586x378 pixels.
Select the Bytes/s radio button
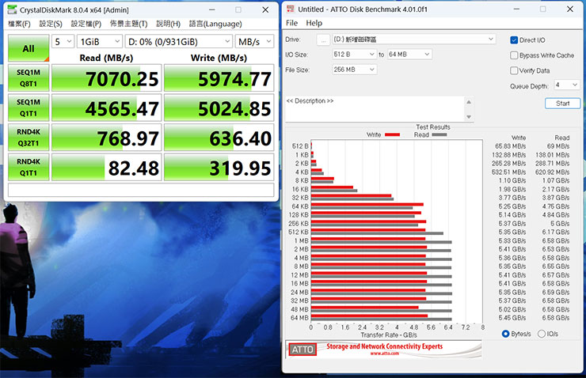pyautogui.click(x=506, y=334)
